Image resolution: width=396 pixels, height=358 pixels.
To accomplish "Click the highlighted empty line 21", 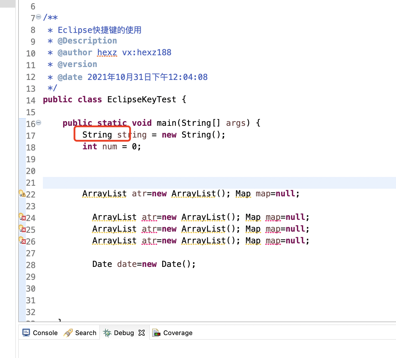I will [206, 183].
